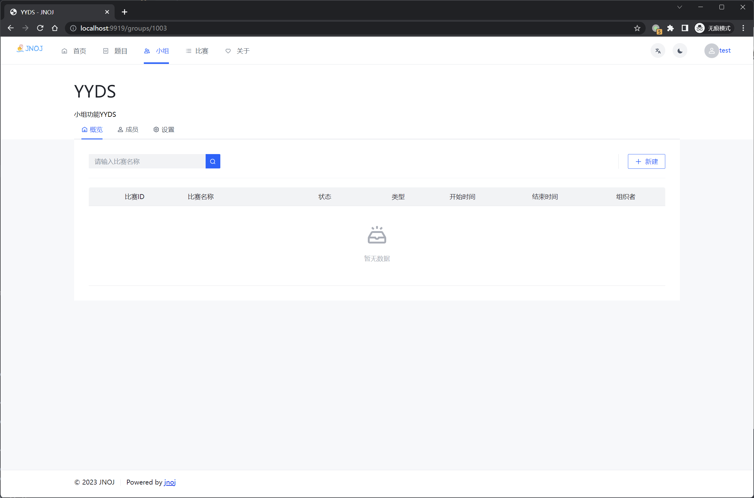The image size is (754, 498).
Task: Click the language translation icon
Action: click(x=658, y=51)
